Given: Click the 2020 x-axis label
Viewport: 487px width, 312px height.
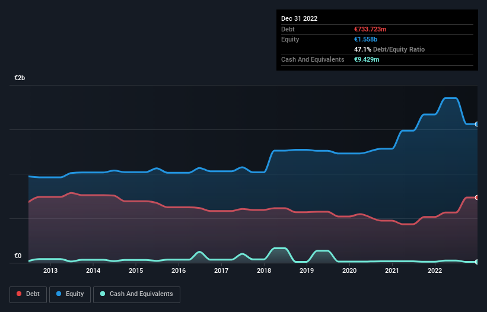Looking at the screenshot, I should [x=349, y=270].
